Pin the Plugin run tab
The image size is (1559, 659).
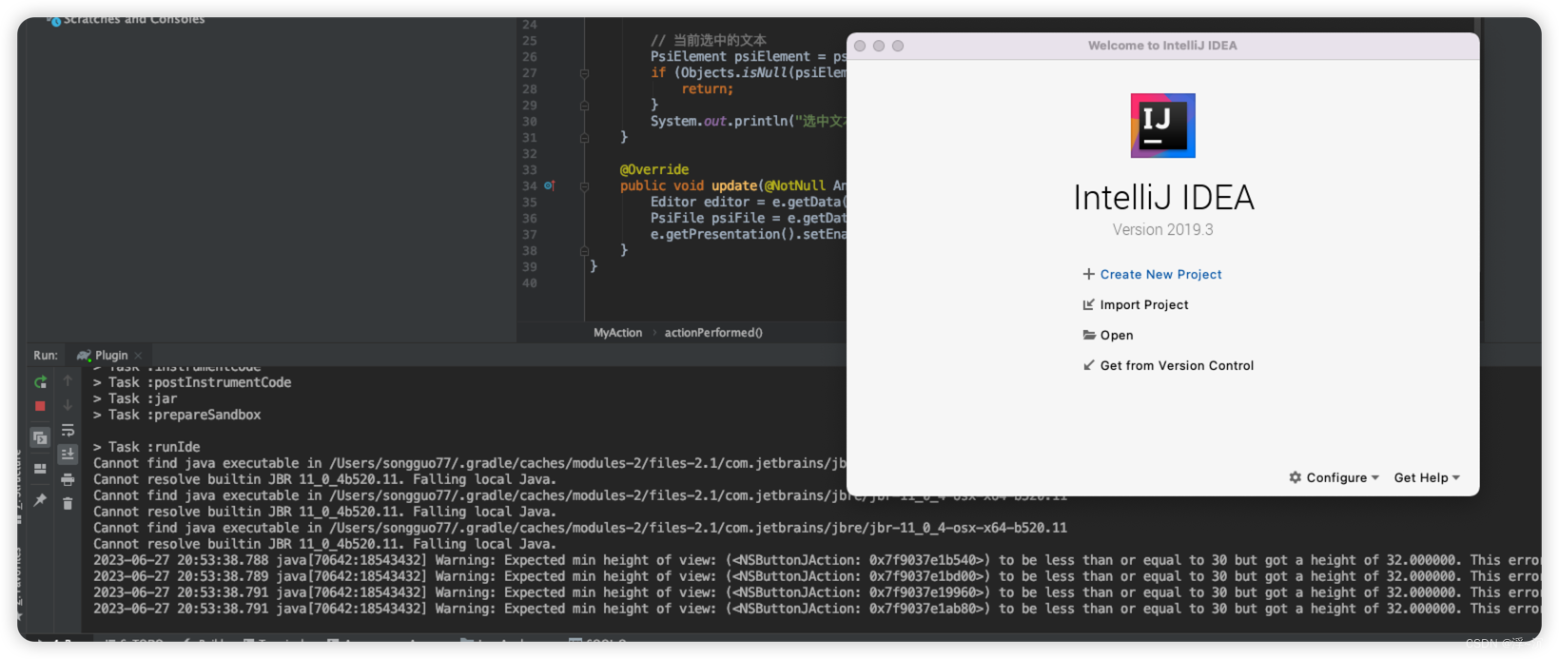point(40,500)
